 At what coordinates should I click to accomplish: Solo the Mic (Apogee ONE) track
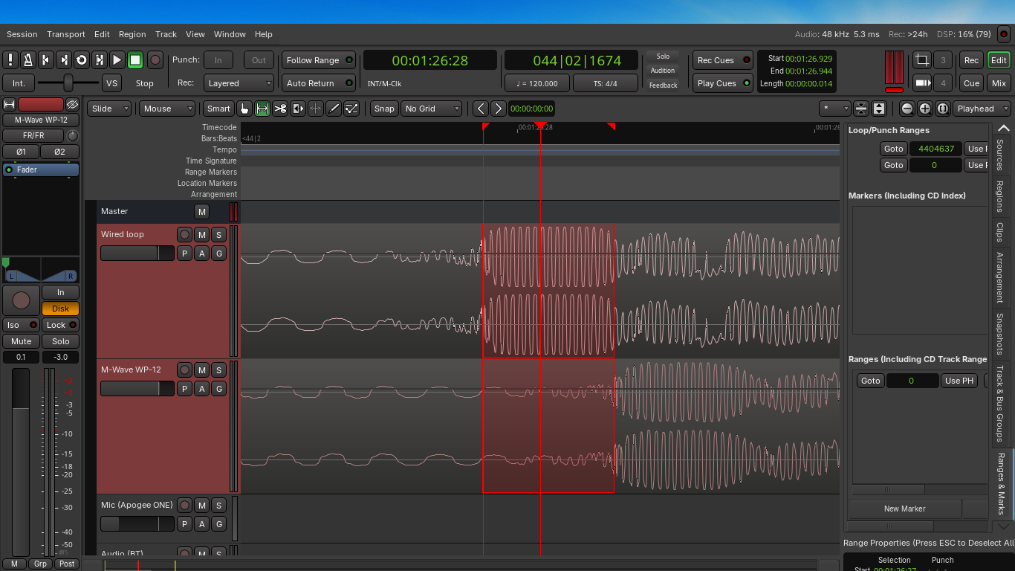218,505
